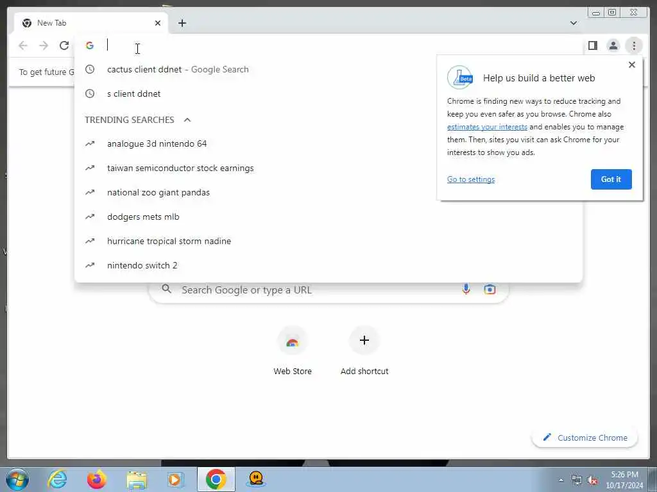Click the Google G icon in address bar
This screenshot has width=657, height=492.
pos(90,45)
